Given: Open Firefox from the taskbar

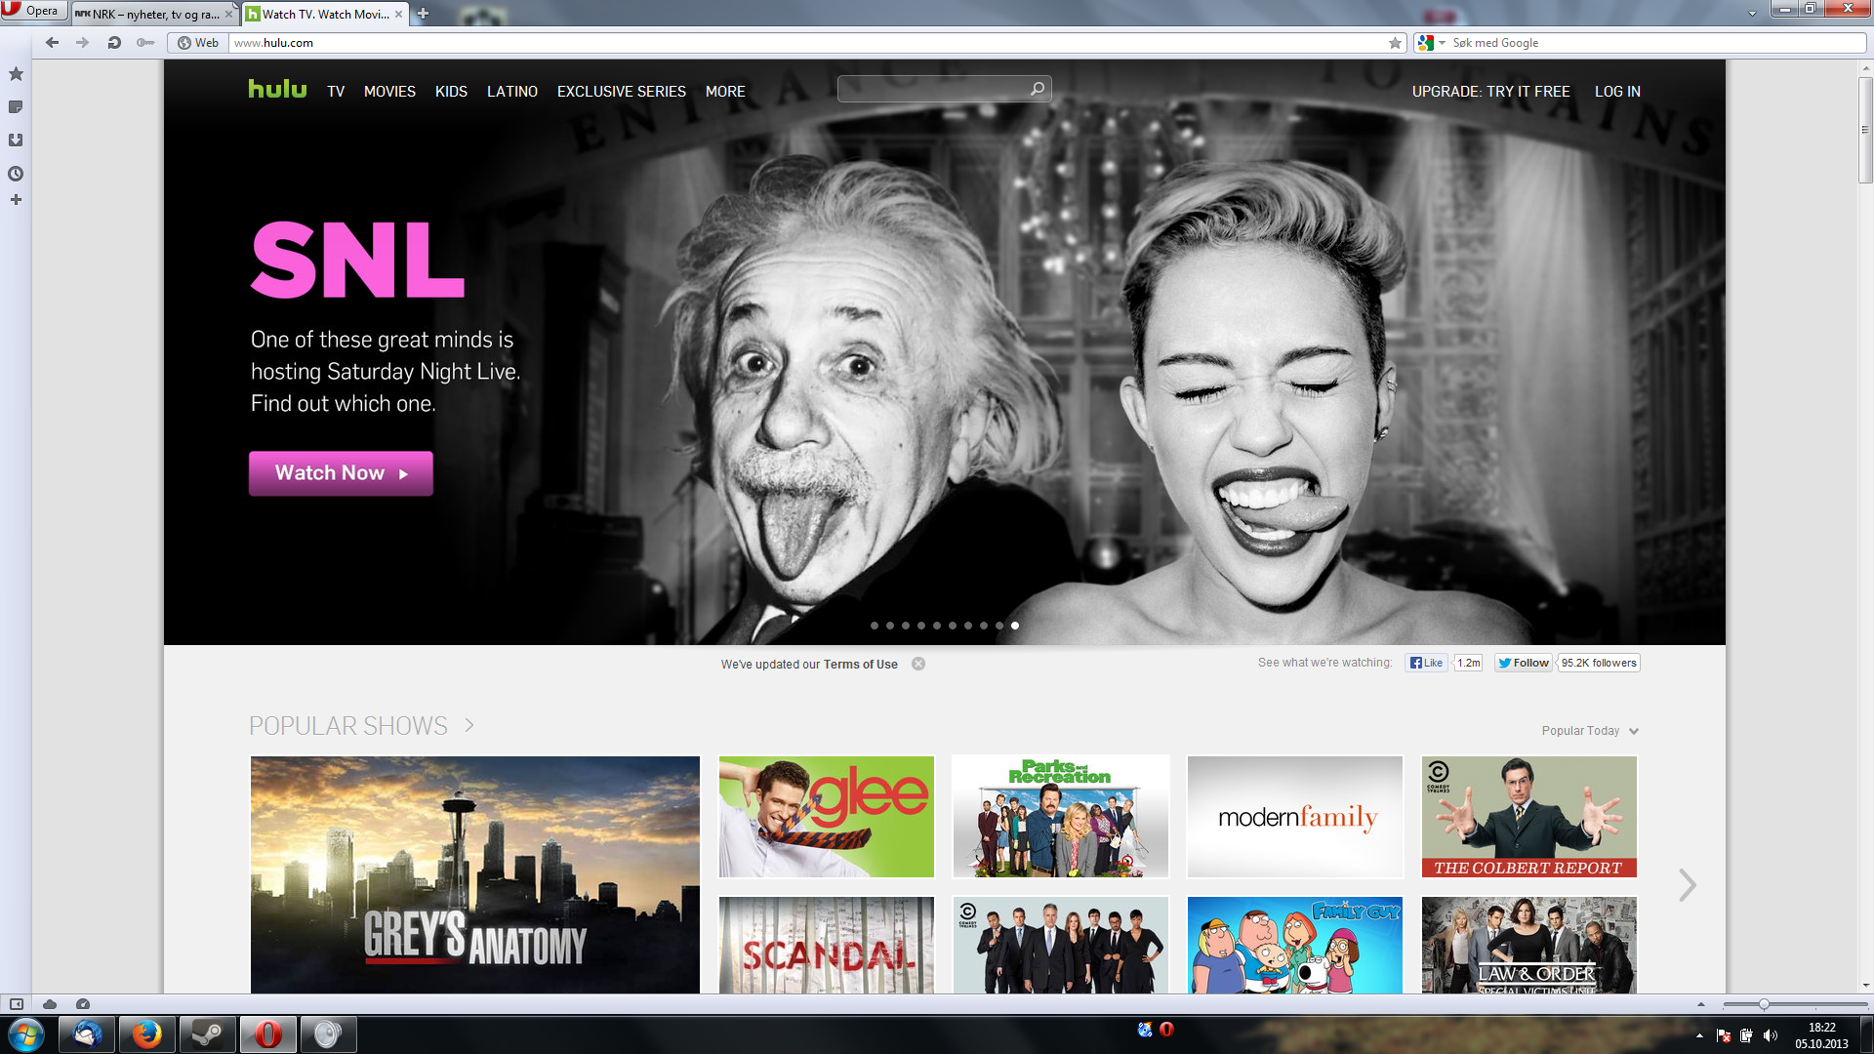Looking at the screenshot, I should (147, 1034).
